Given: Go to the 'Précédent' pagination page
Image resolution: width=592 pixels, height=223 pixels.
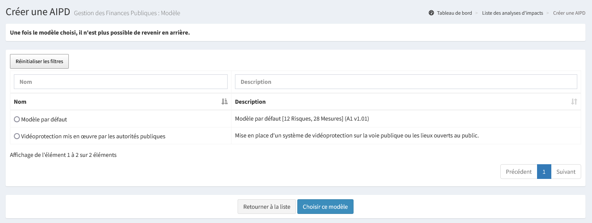Looking at the screenshot, I should [518, 172].
